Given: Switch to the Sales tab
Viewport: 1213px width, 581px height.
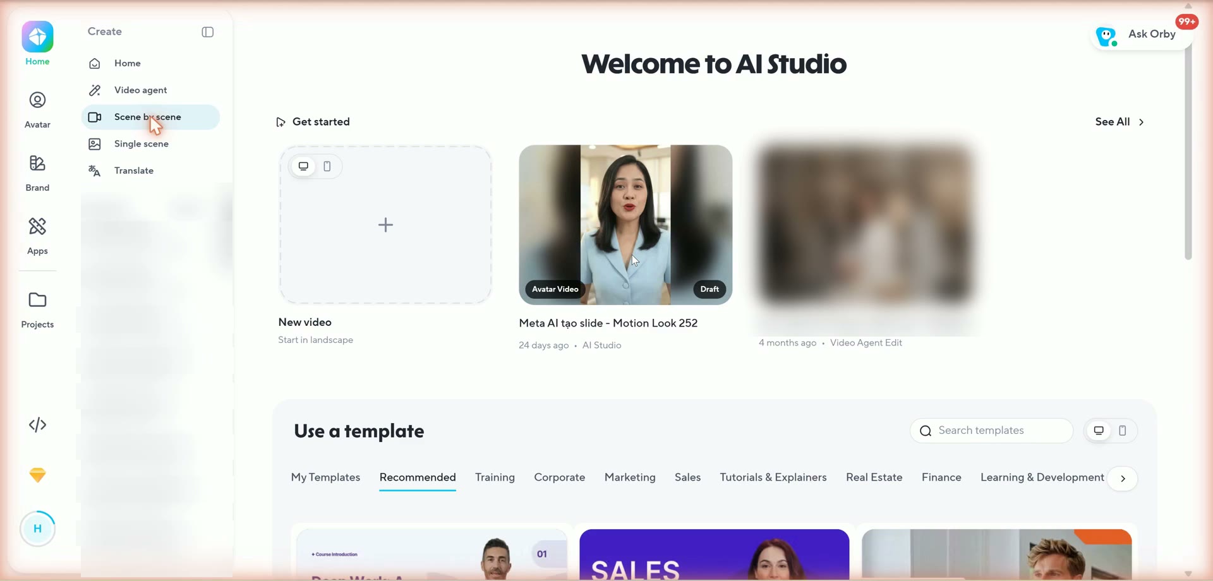Looking at the screenshot, I should [687, 477].
